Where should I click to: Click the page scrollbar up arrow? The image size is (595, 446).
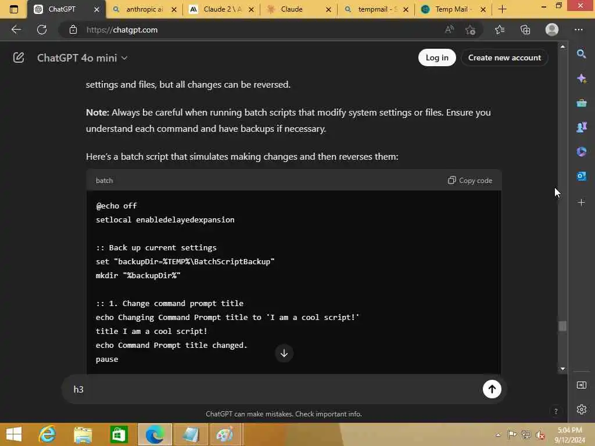pyautogui.click(x=562, y=46)
